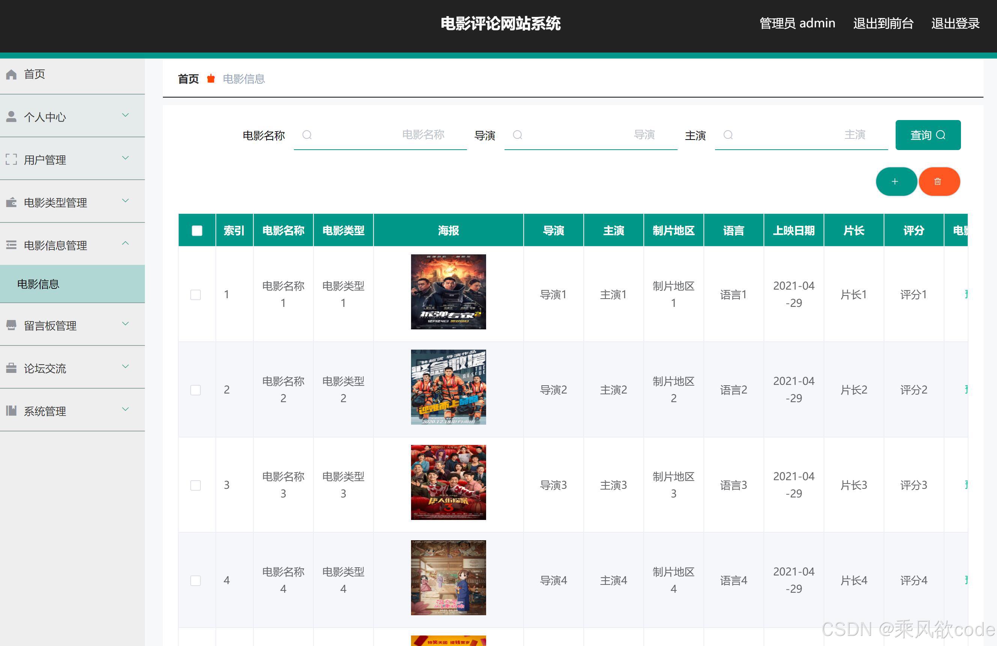Click the home icon in sidebar
Viewport: 997px width, 646px height.
tap(11, 75)
